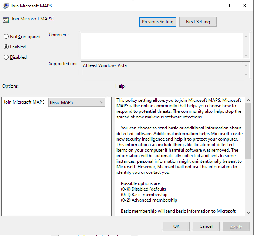Select the Not Configured radio button
Viewport: 254px width, 236px height.
pyautogui.click(x=6, y=37)
